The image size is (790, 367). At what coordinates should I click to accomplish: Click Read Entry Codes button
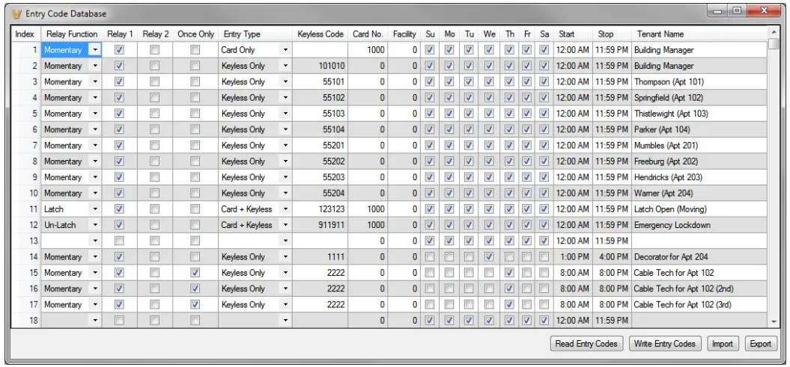[586, 344]
